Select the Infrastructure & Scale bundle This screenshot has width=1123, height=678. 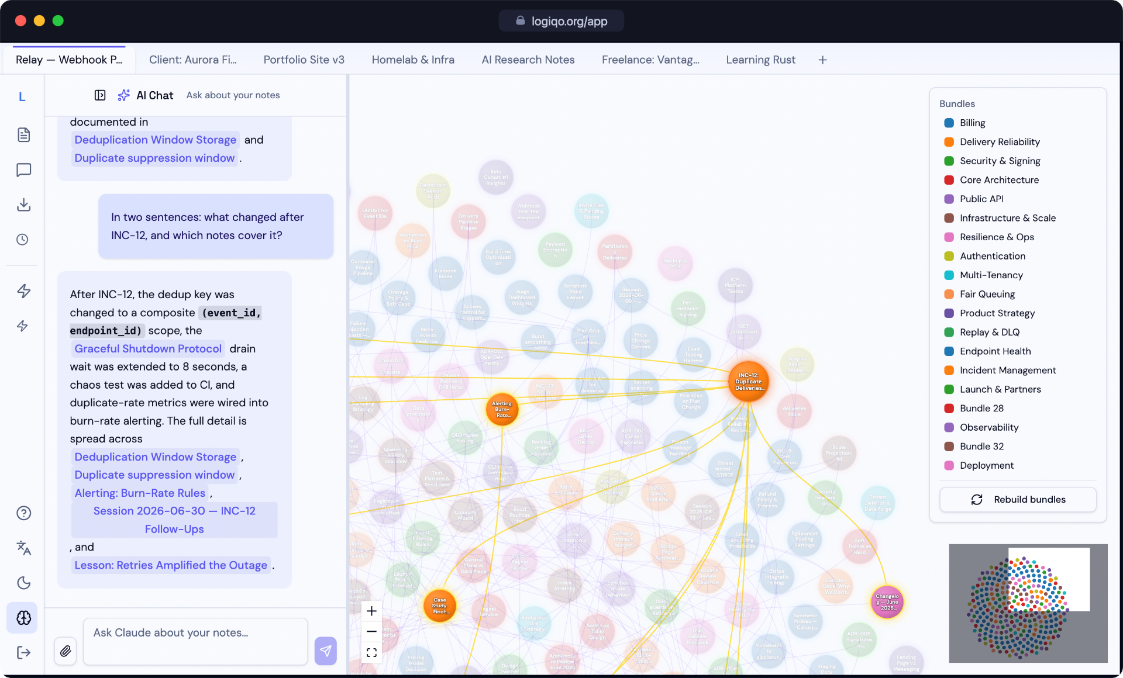(1007, 218)
